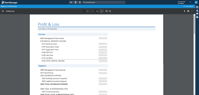Rotate the report page counterclockwise
This screenshot has width=199, height=95.
point(110,11)
